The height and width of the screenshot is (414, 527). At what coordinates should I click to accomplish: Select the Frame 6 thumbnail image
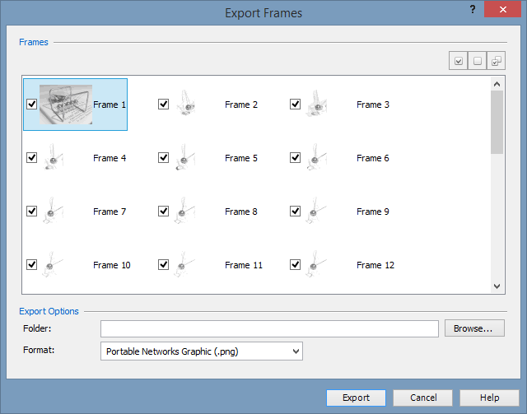click(x=316, y=157)
